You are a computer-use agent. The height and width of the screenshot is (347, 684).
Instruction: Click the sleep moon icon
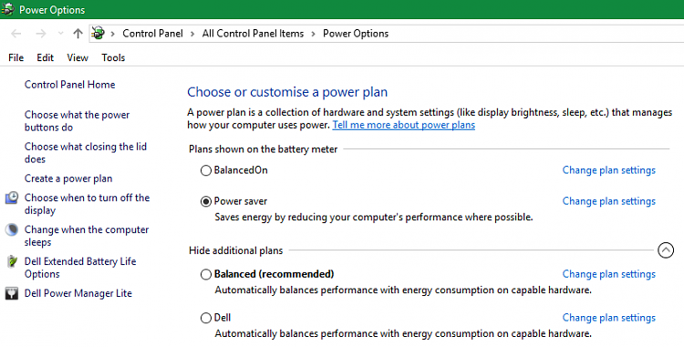pos(12,230)
